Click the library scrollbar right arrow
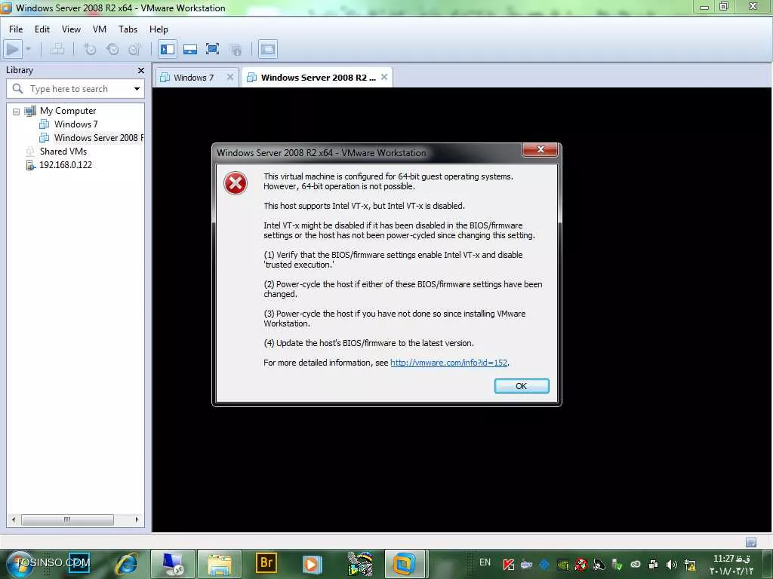The image size is (773, 579). click(x=137, y=519)
